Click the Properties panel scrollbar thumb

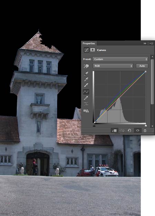pyautogui.click(x=152, y=82)
